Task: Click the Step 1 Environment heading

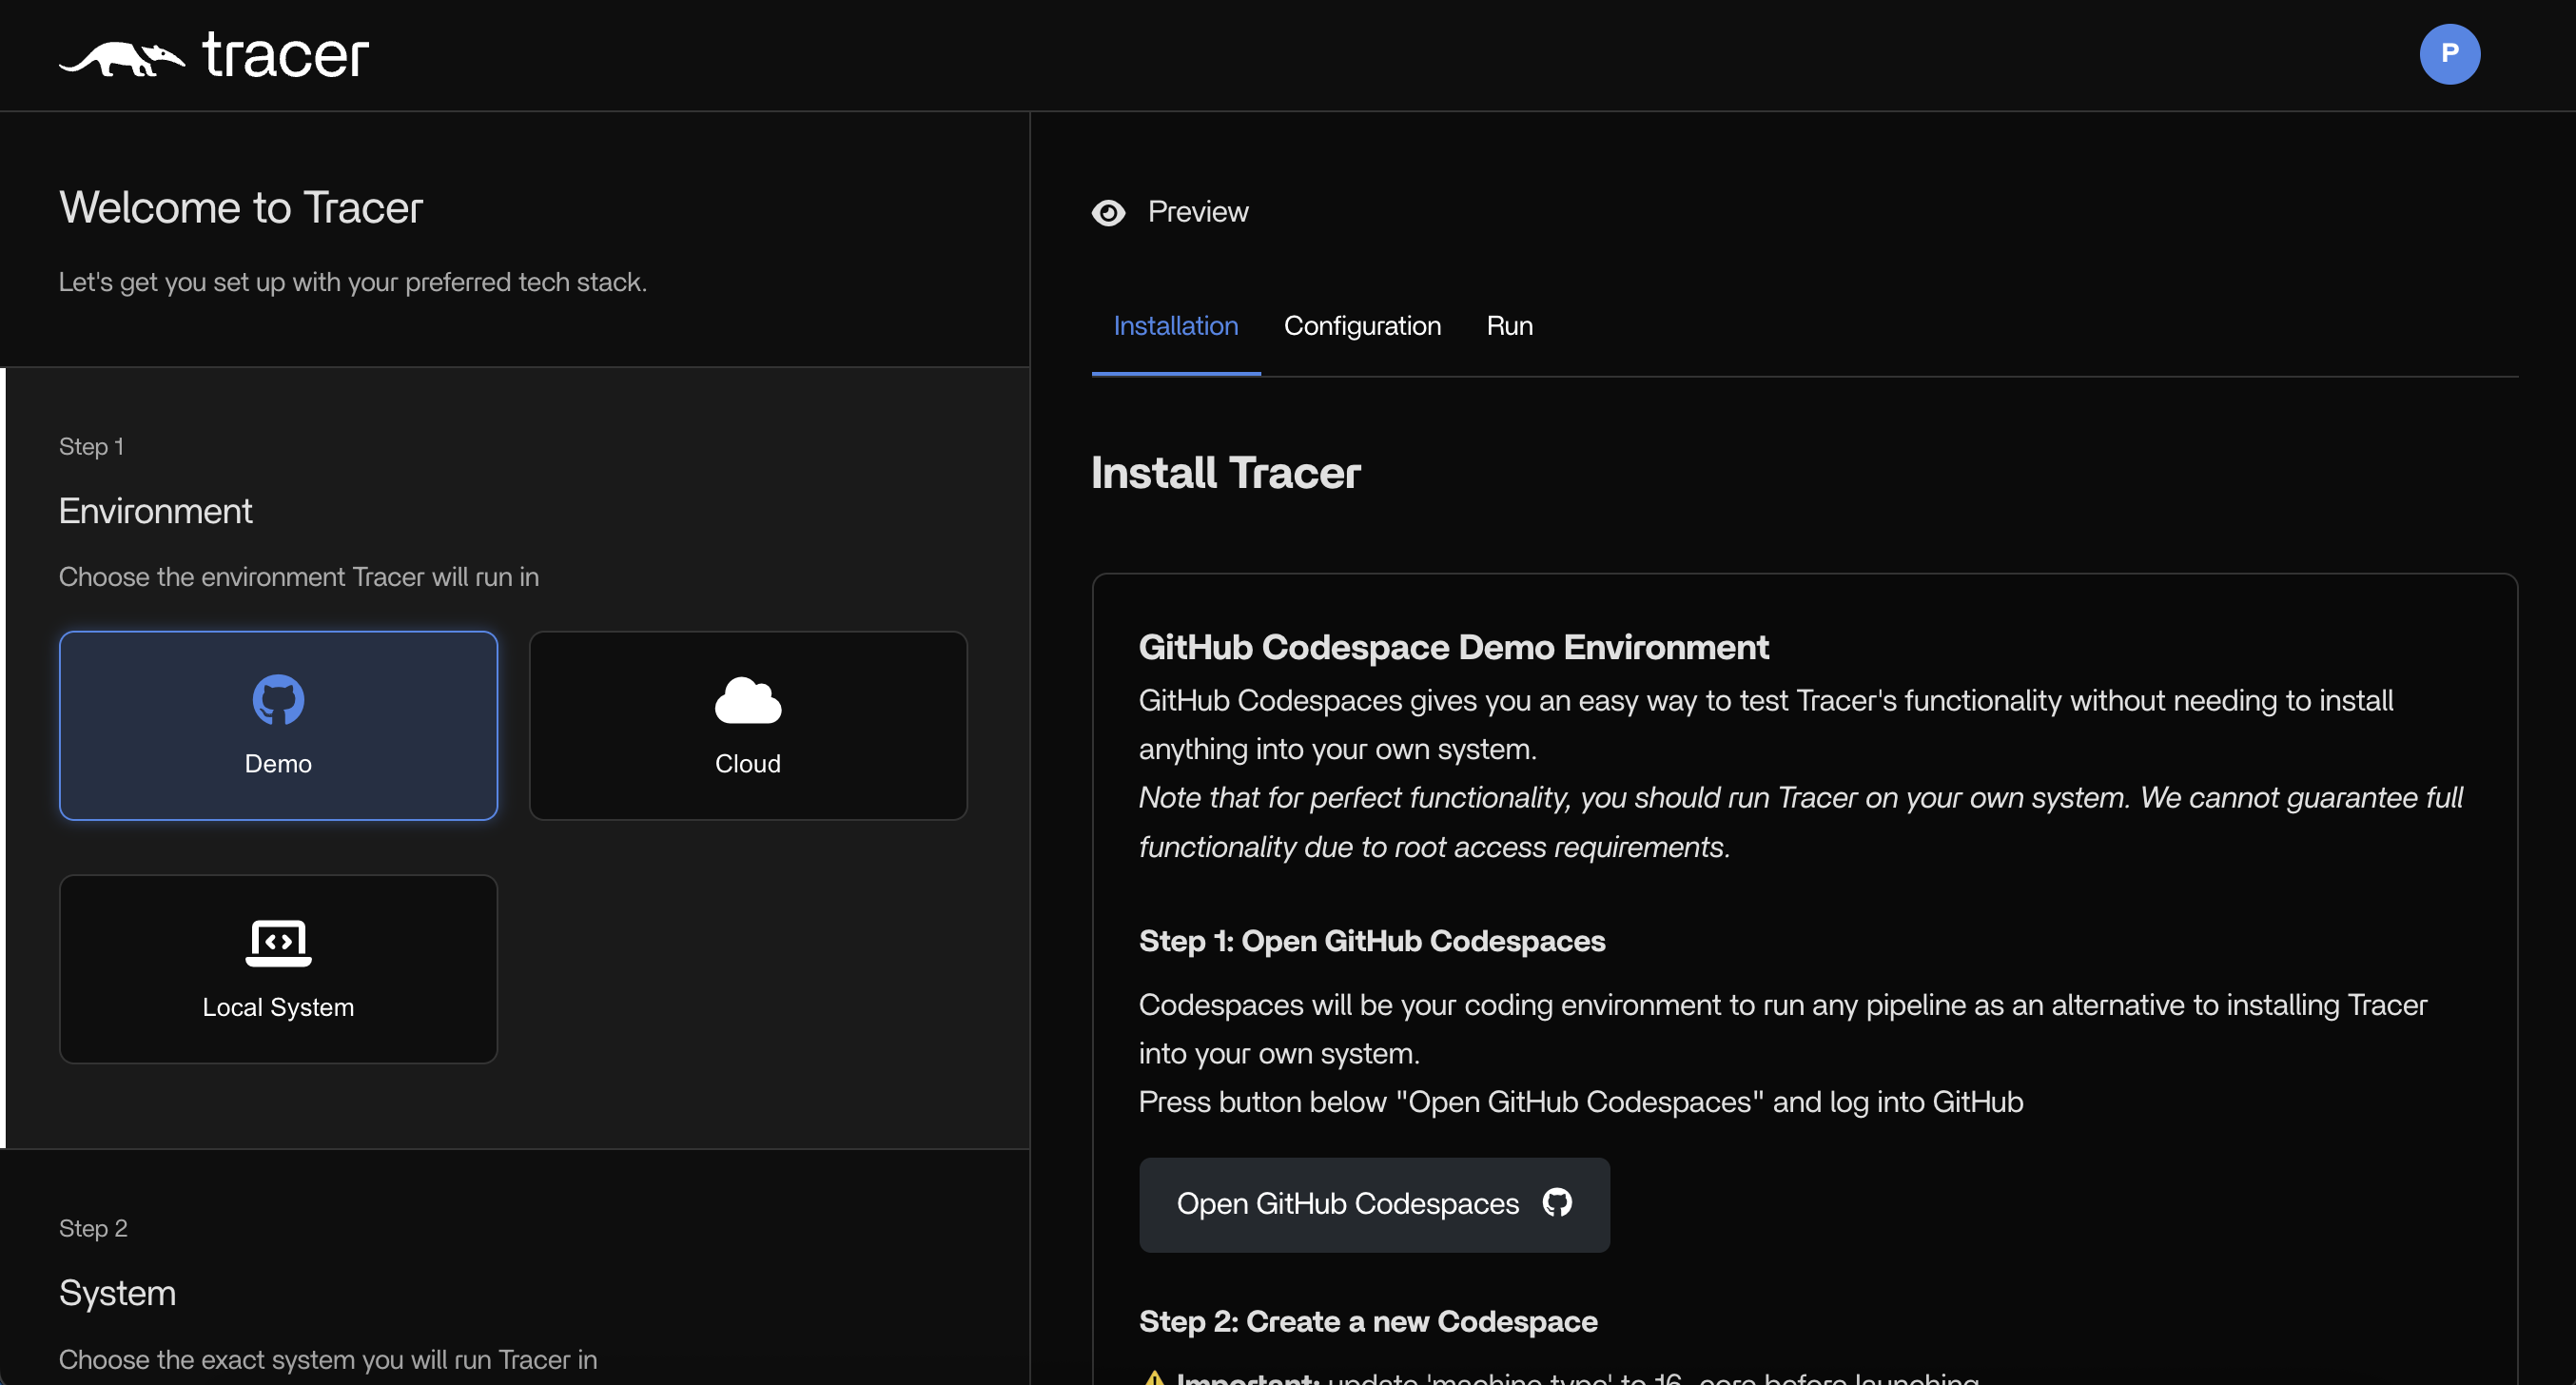Action: [155, 511]
